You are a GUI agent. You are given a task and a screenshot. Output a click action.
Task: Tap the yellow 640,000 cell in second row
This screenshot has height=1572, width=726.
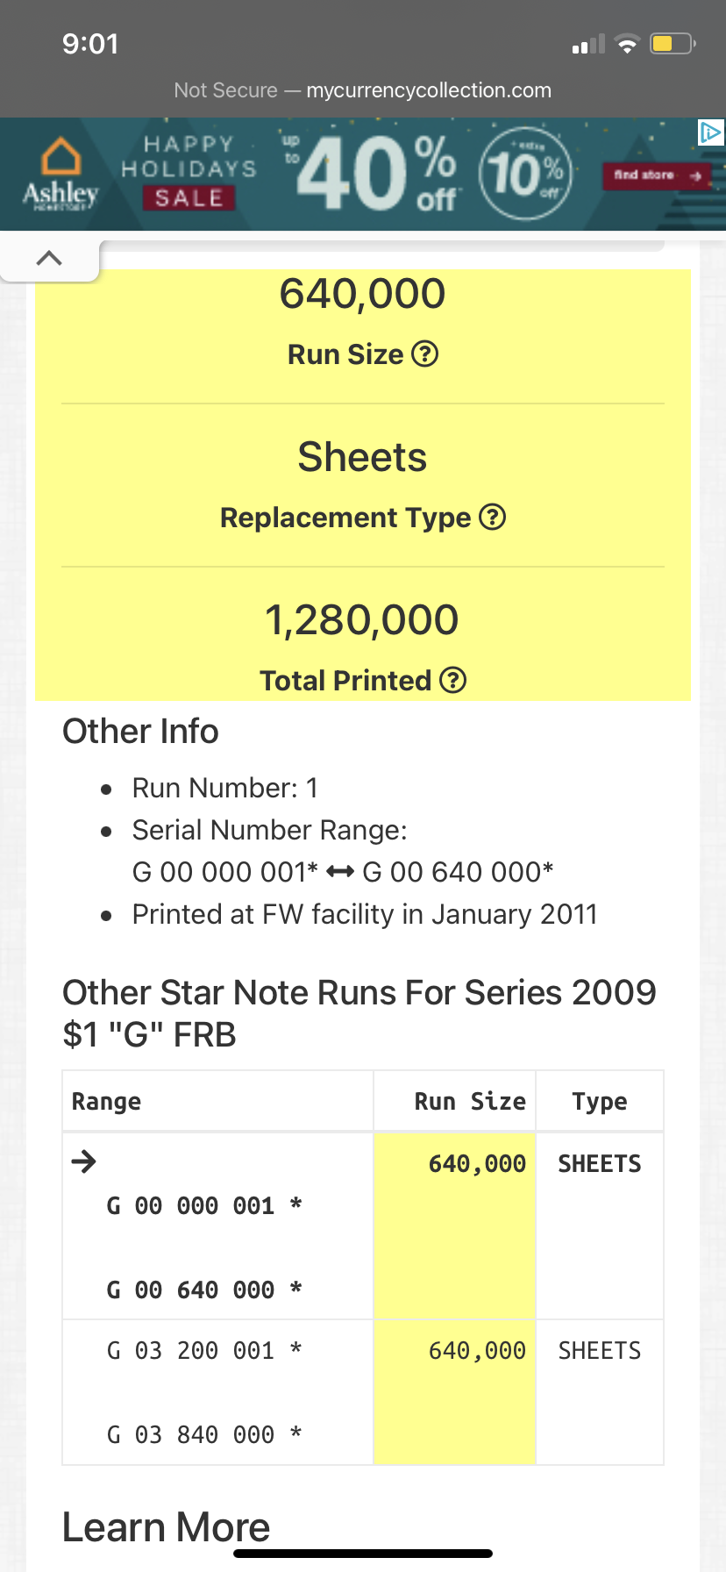point(455,1393)
